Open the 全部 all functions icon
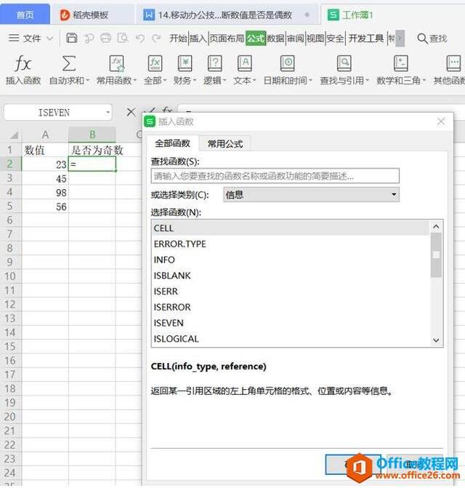Image resolution: width=465 pixels, height=488 pixels. [155, 63]
